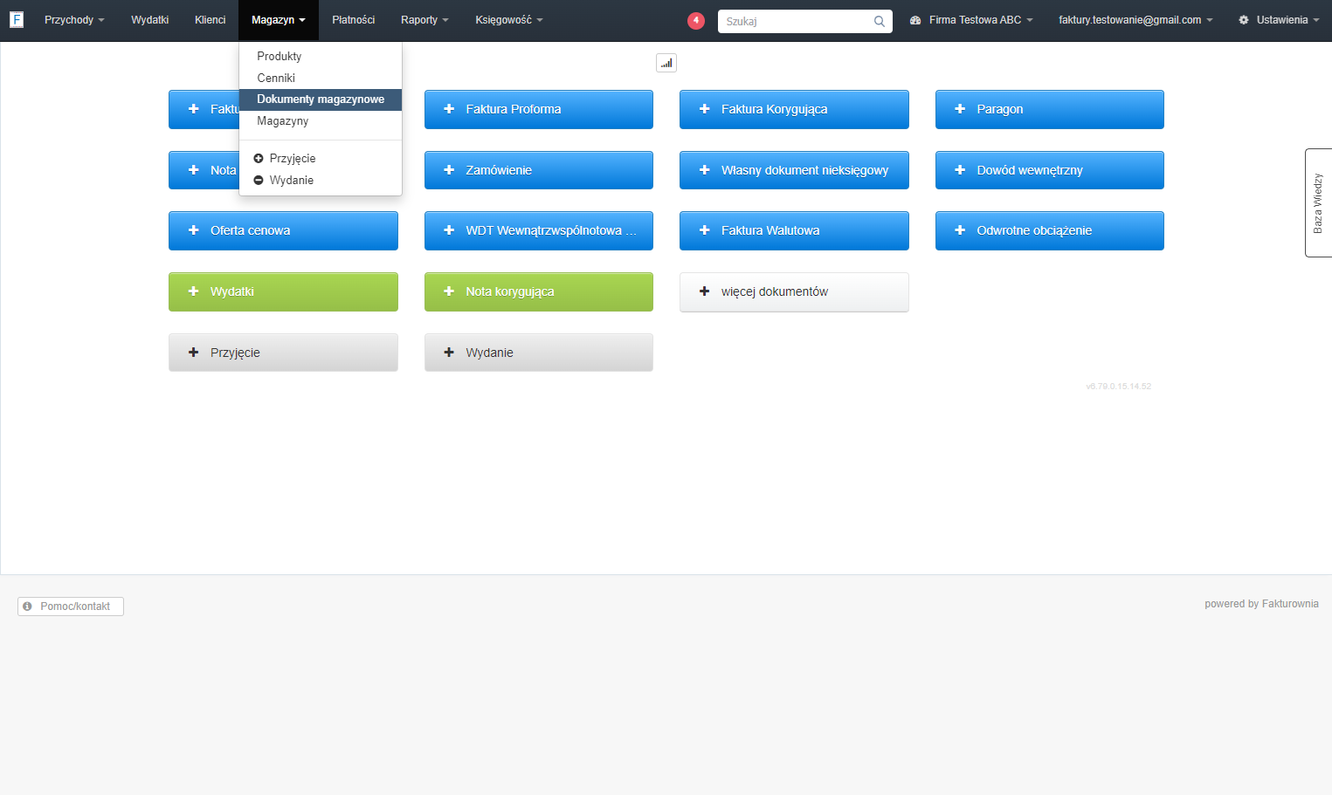
Task: Show więcej dokumentów options
Action: (x=794, y=291)
